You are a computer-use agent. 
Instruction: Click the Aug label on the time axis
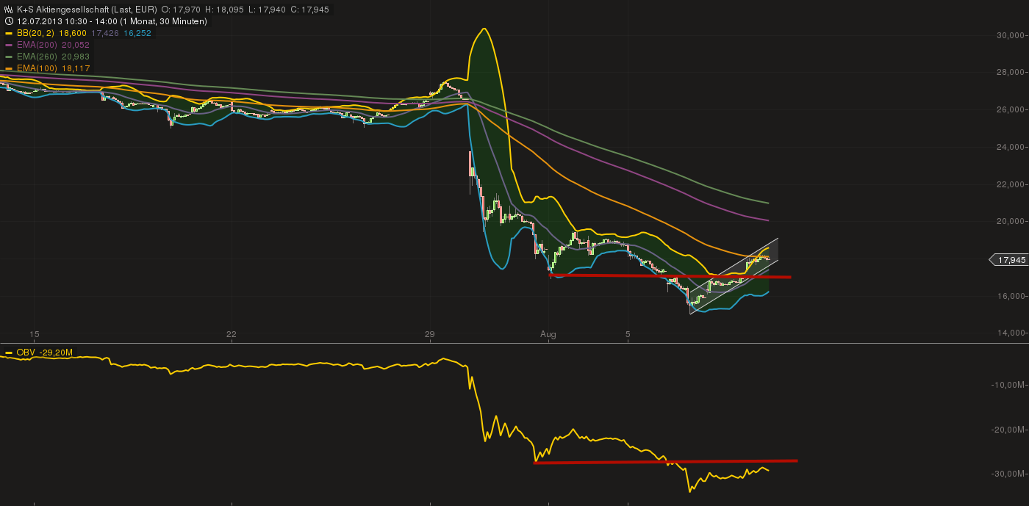548,334
